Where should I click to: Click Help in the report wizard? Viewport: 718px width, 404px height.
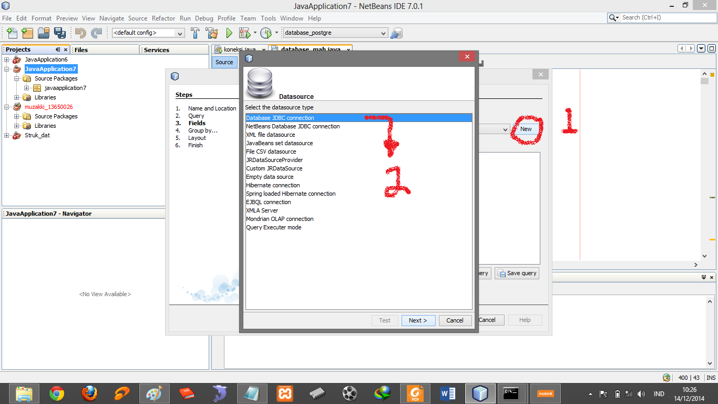coord(525,320)
